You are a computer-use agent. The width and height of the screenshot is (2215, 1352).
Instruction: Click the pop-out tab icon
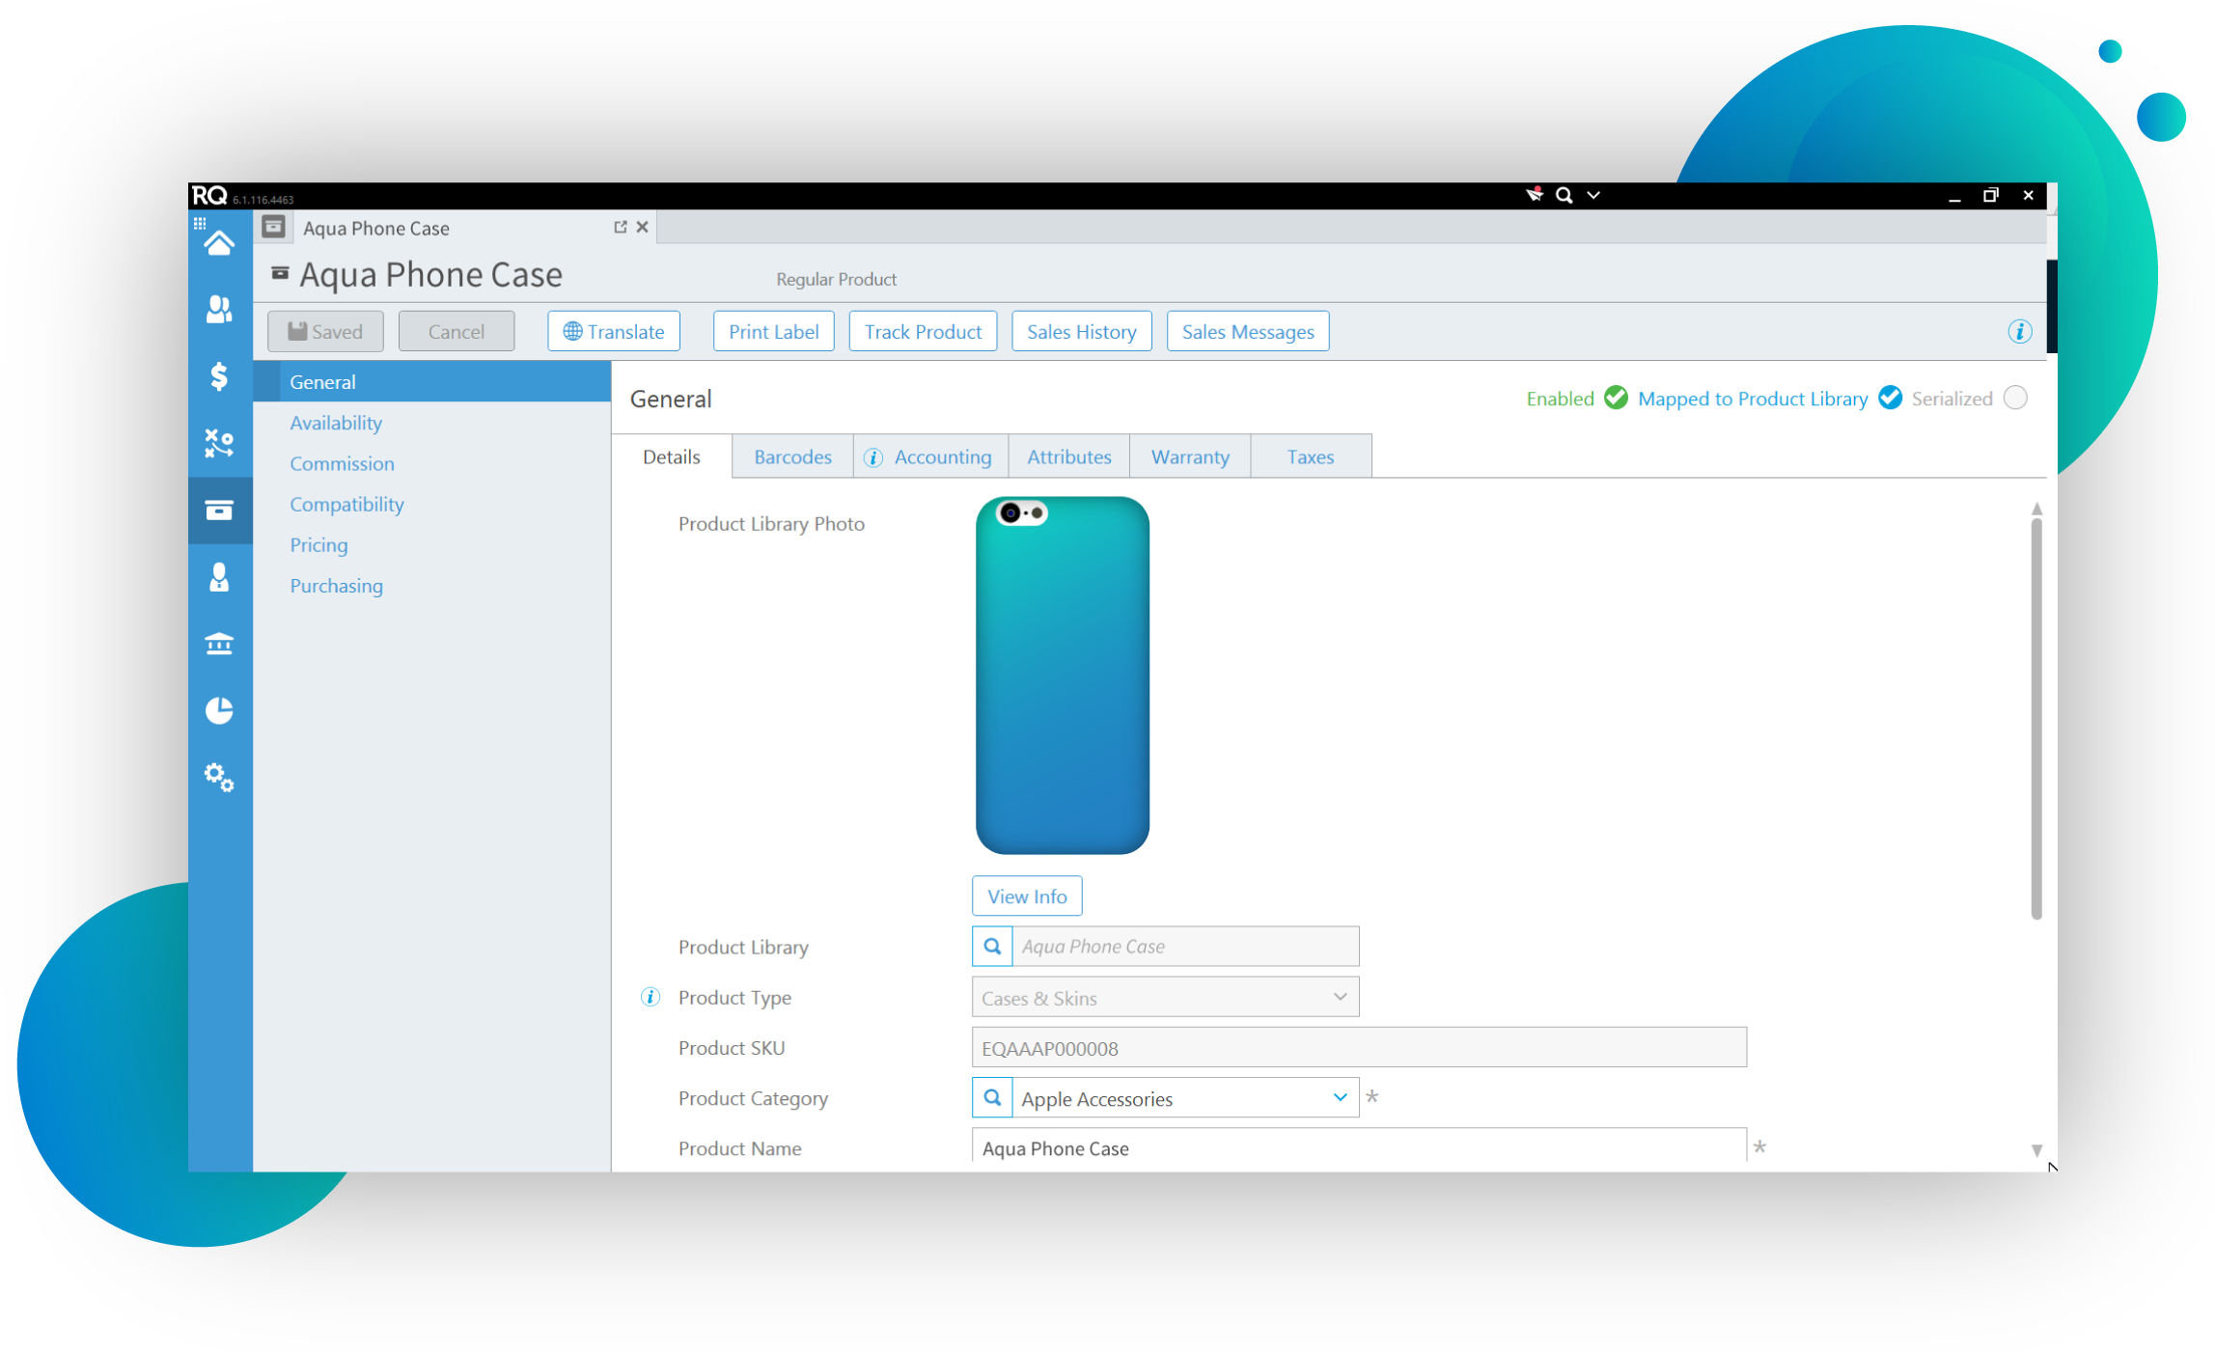pos(620,227)
